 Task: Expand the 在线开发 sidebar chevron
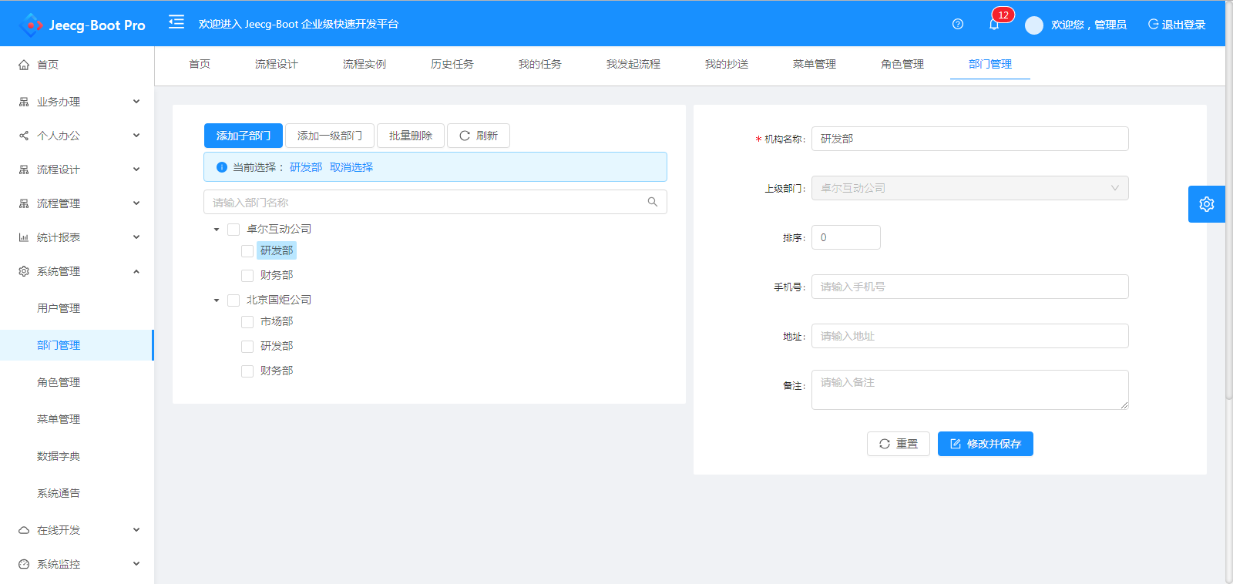[x=136, y=529]
